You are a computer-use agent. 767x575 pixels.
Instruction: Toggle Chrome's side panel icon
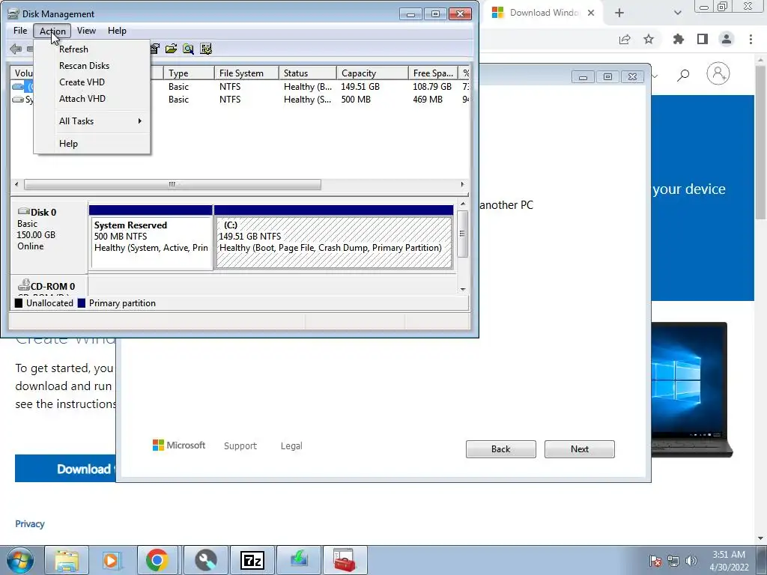click(x=703, y=39)
